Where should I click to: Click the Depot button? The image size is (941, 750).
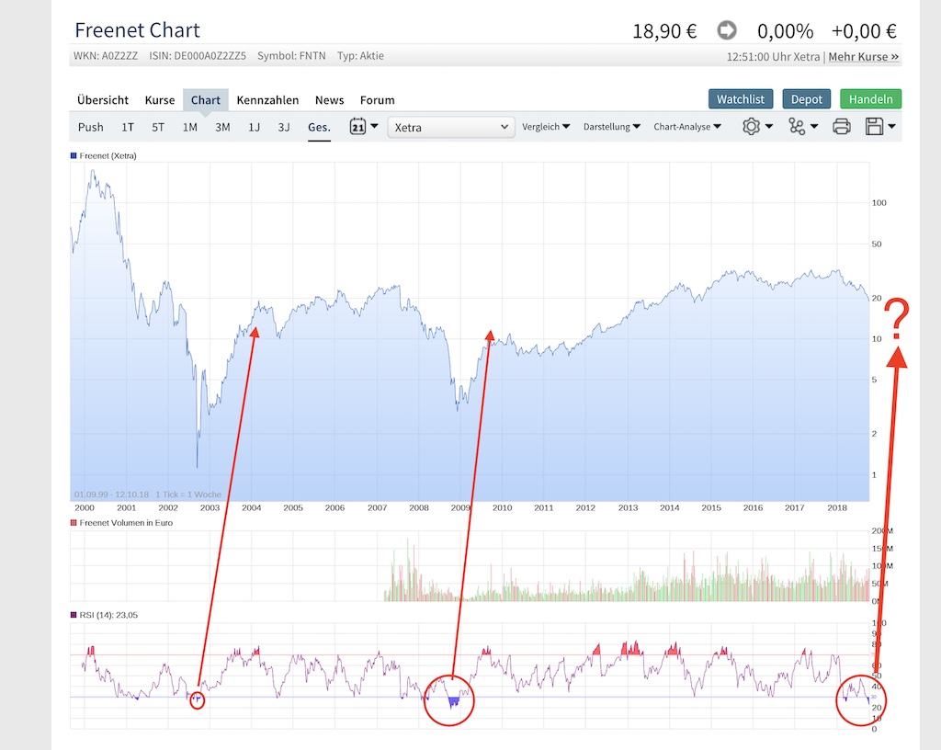coord(807,99)
